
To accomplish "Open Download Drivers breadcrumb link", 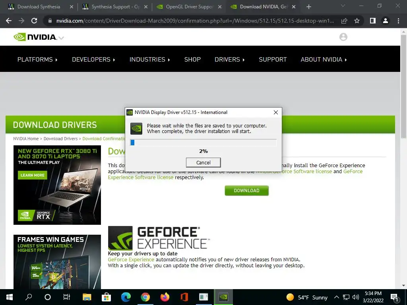I will (x=60, y=139).
